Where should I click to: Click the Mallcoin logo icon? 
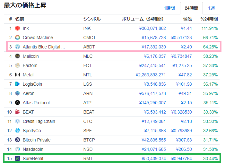(x=18, y=56)
